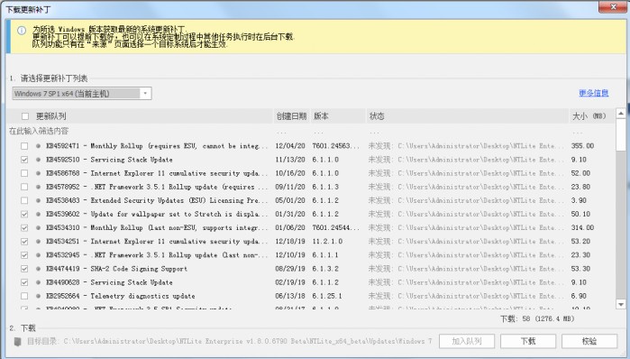
Task: Click the scrollbar down arrow
Action: (621, 304)
